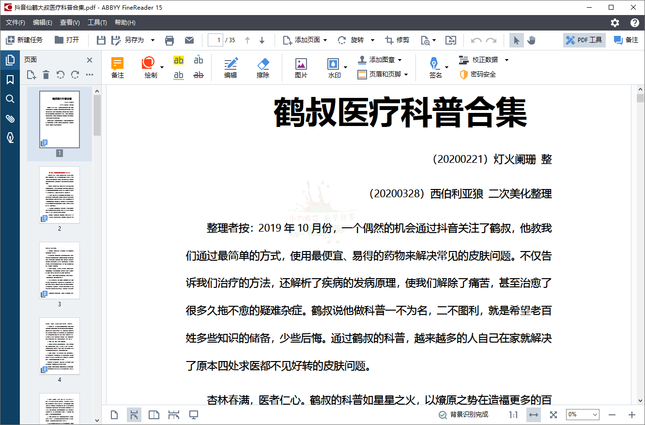Open the zoom percentage combo box

coord(583,415)
